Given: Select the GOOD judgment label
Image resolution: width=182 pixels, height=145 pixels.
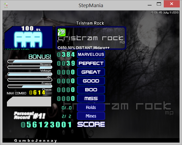Looking at the screenshot, I should pos(91,81).
